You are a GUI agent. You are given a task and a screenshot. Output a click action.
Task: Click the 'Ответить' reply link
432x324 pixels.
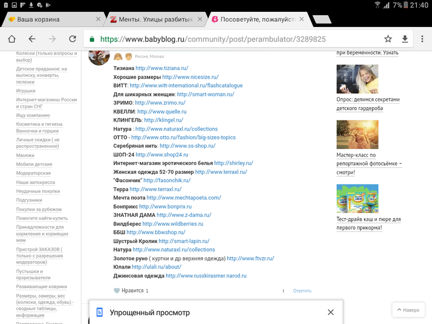(x=302, y=291)
